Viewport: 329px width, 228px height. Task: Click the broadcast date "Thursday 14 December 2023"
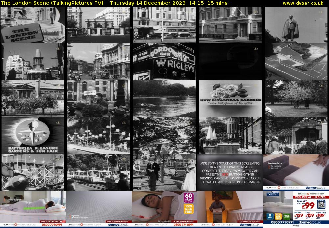pos(148,3)
